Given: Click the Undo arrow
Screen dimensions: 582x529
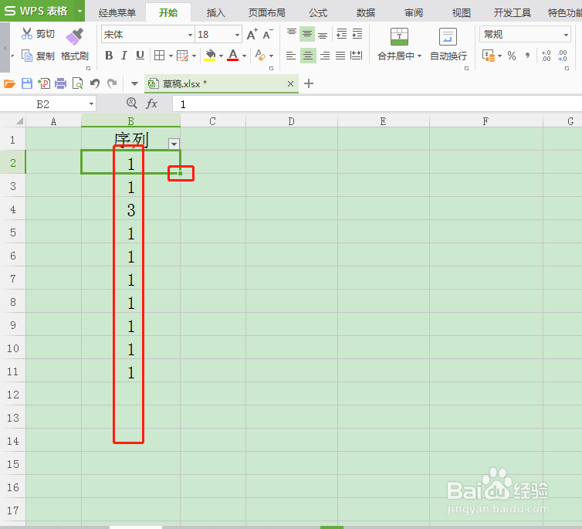Looking at the screenshot, I should (95, 83).
